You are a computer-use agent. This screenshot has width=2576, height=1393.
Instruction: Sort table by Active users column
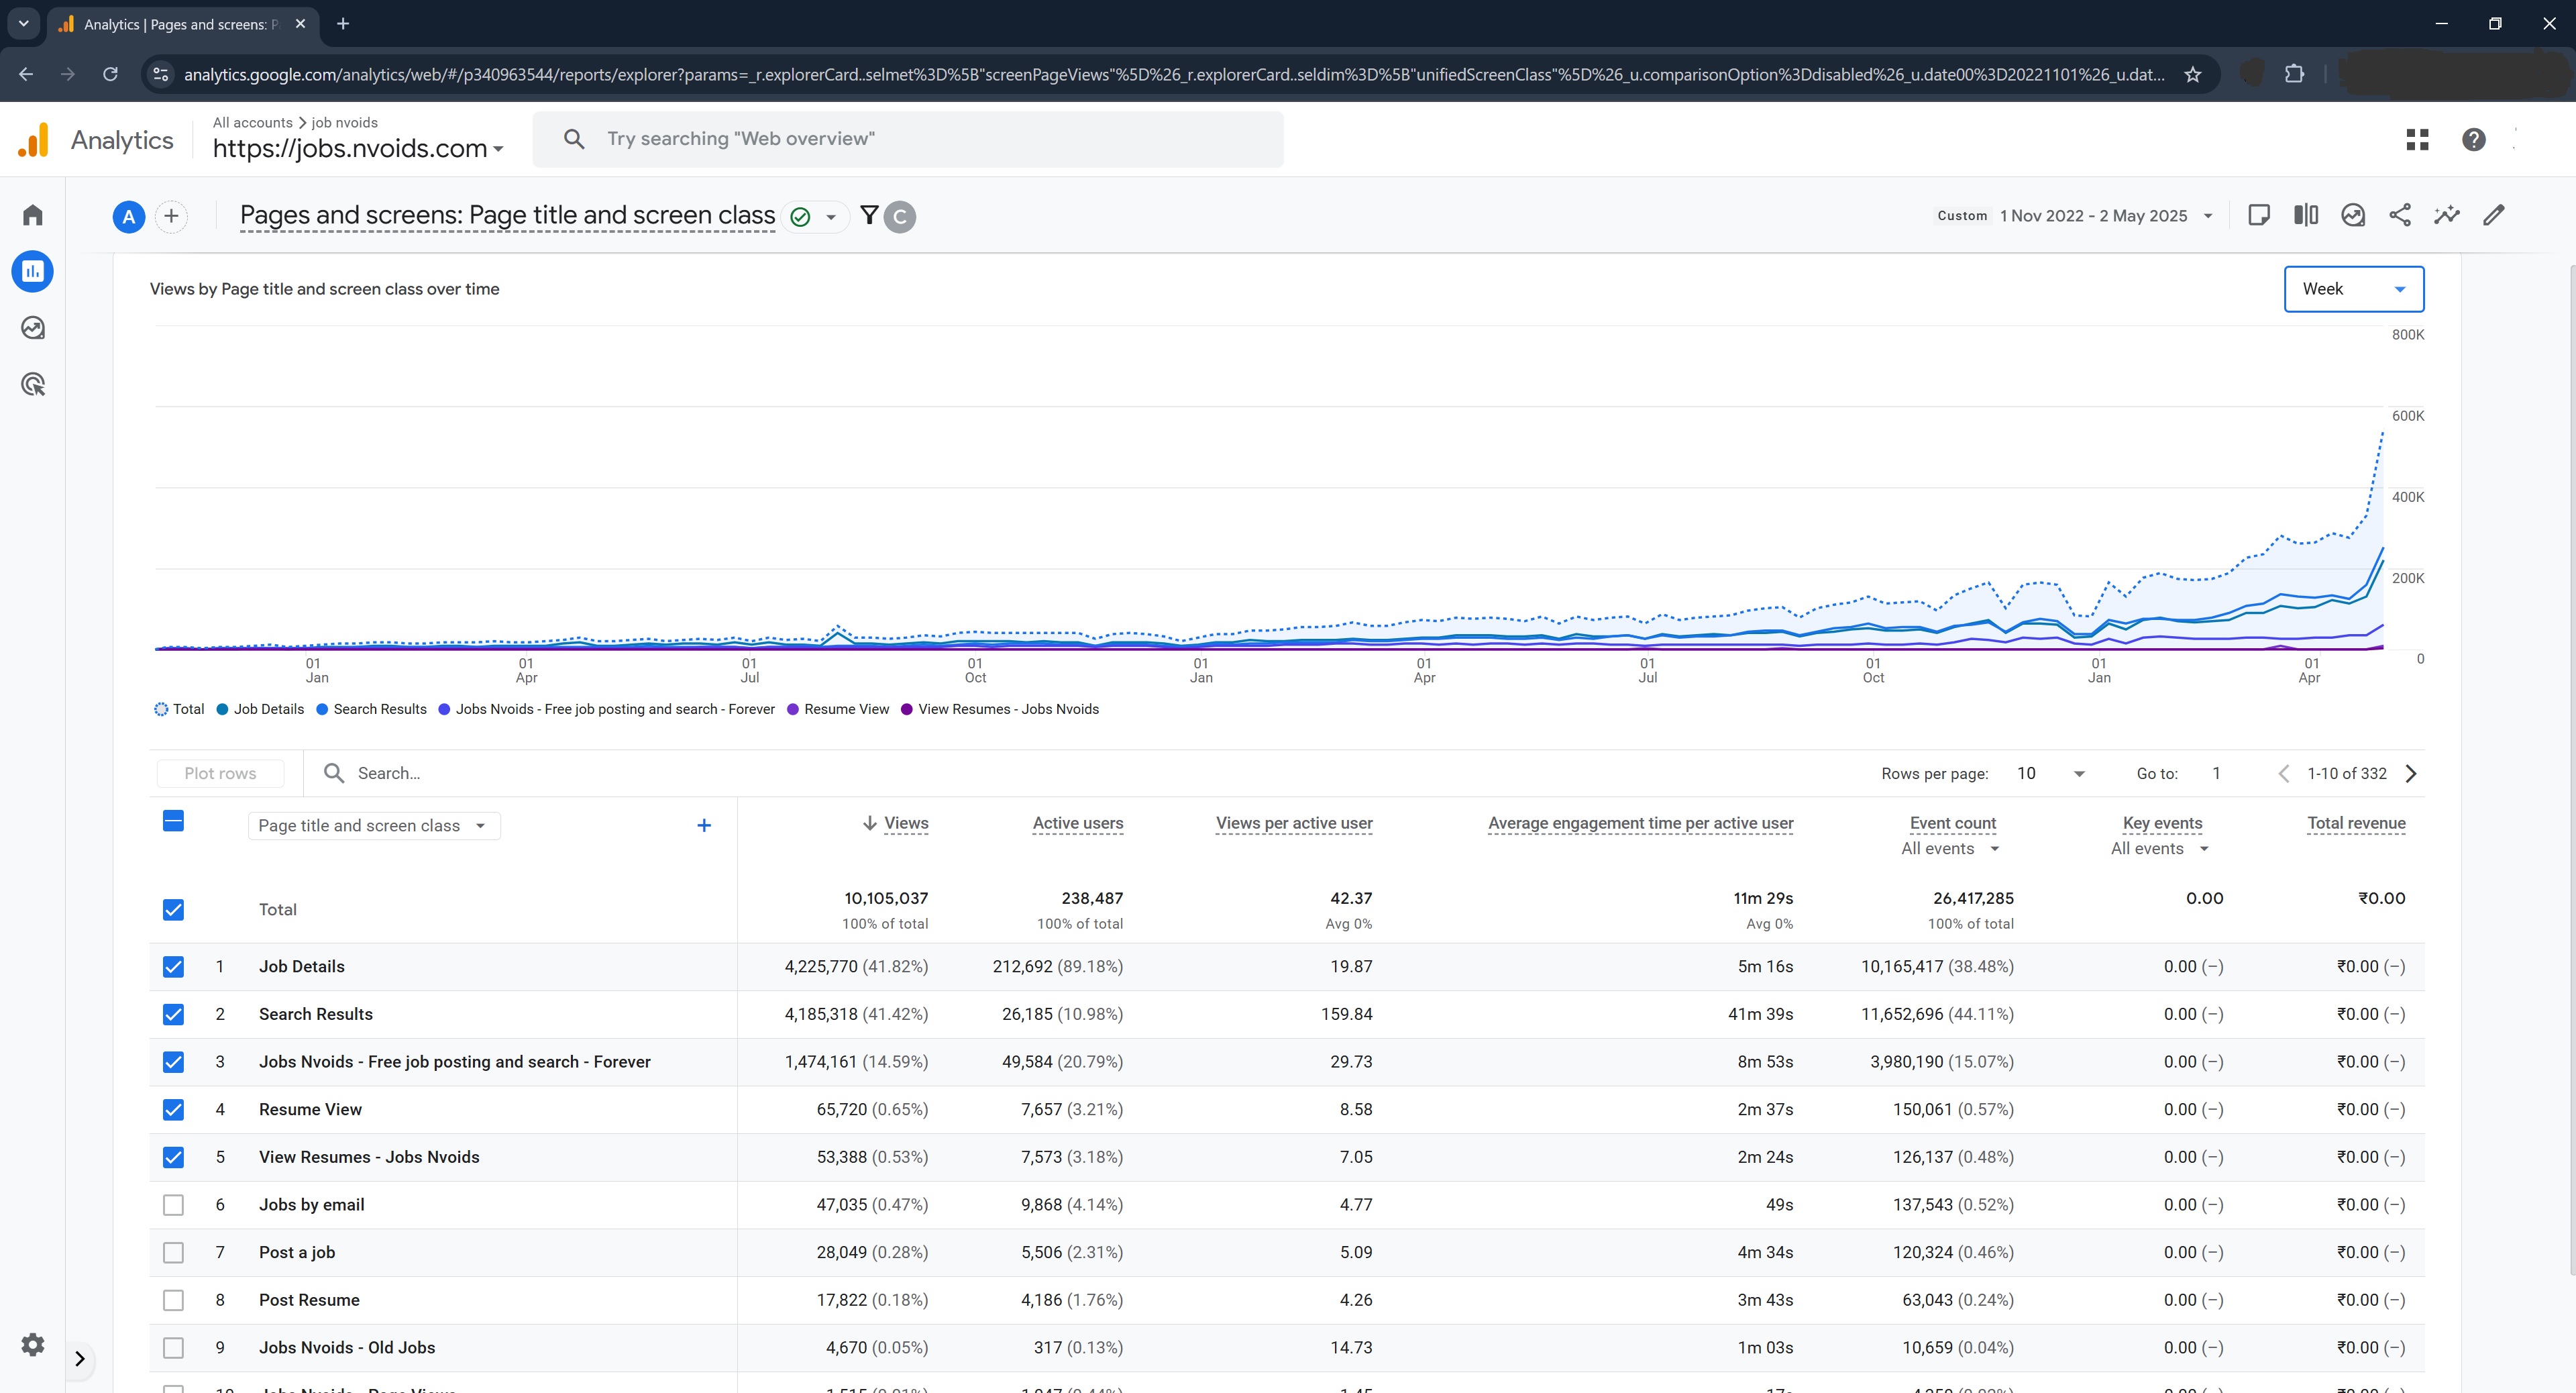coord(1077,823)
